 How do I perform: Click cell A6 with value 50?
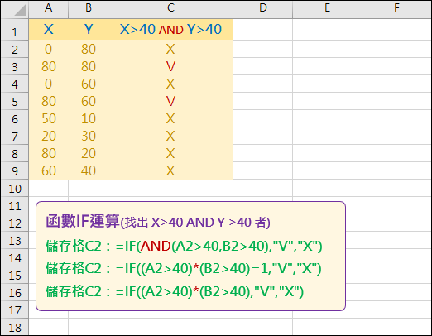[x=49, y=118]
